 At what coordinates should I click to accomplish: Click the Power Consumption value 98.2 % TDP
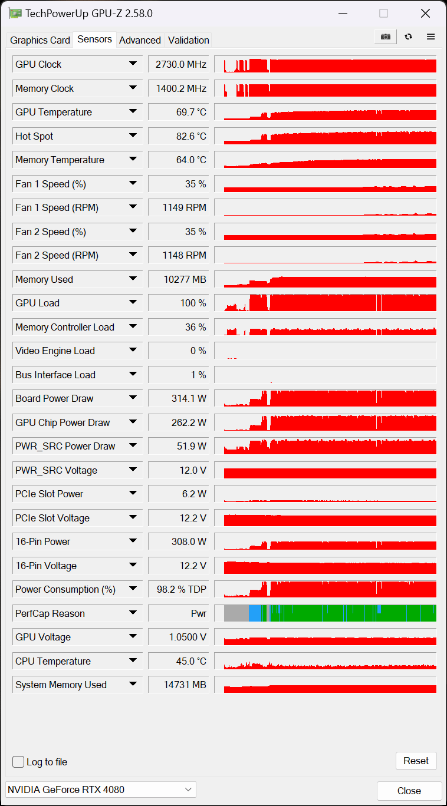(179, 589)
